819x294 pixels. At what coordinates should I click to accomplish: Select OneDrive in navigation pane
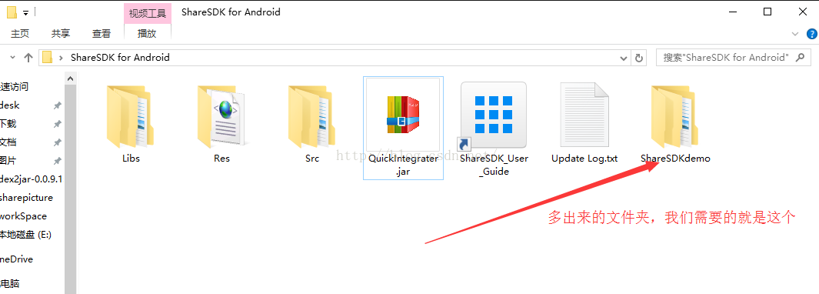[x=17, y=259]
